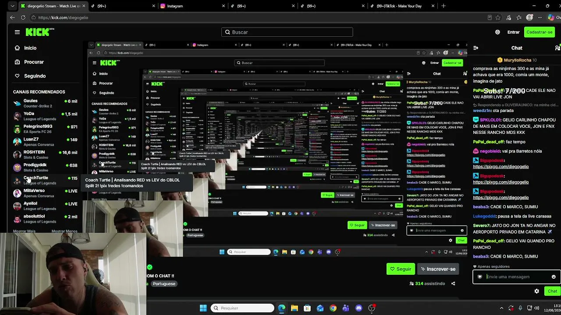Open the browser profile avatar
561x315 pixels.
point(530,17)
